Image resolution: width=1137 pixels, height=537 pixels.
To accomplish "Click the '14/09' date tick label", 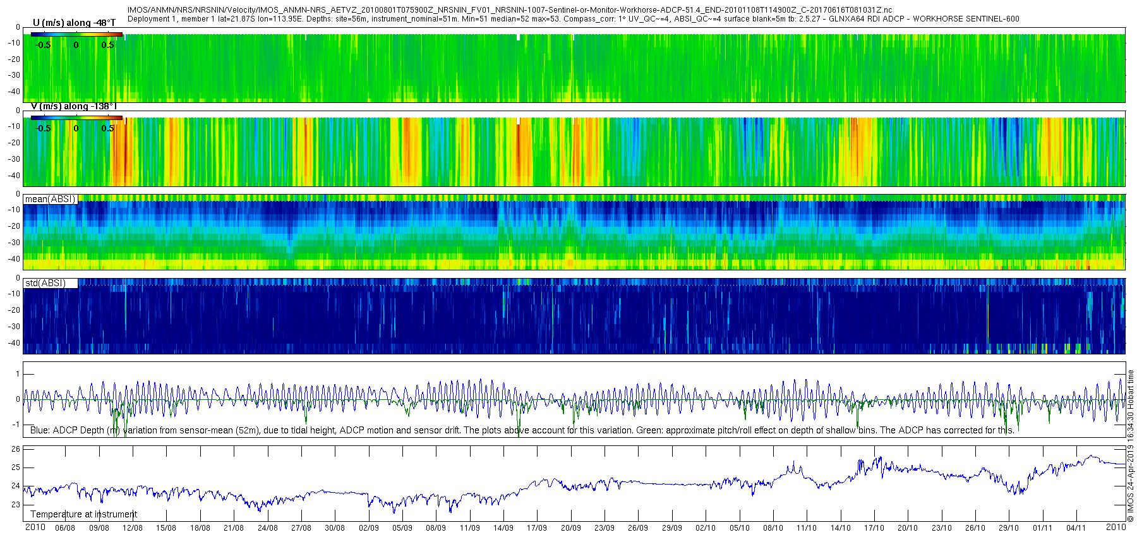I will [503, 528].
